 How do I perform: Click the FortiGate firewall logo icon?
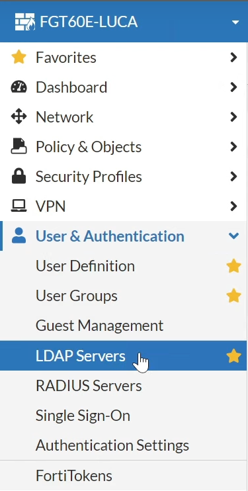[x=24, y=22]
